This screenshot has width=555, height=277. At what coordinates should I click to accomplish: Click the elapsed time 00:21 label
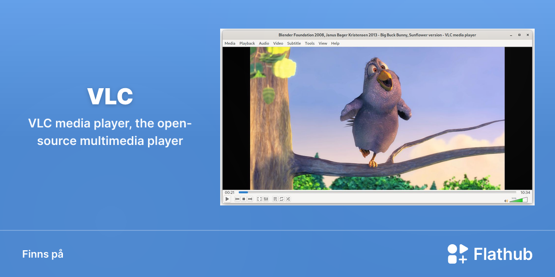pos(229,193)
